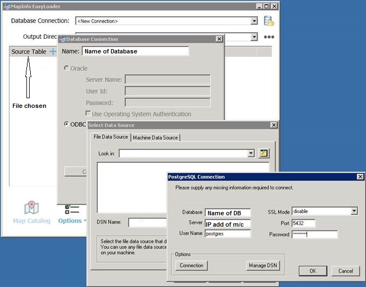Switch to the Machine Data Source tab
366x287 pixels.
pos(155,138)
